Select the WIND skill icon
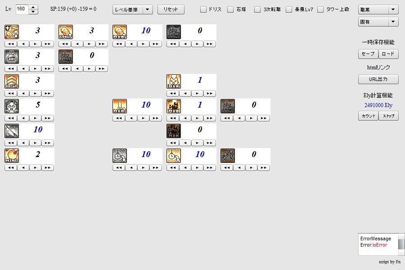 [x=12, y=156]
